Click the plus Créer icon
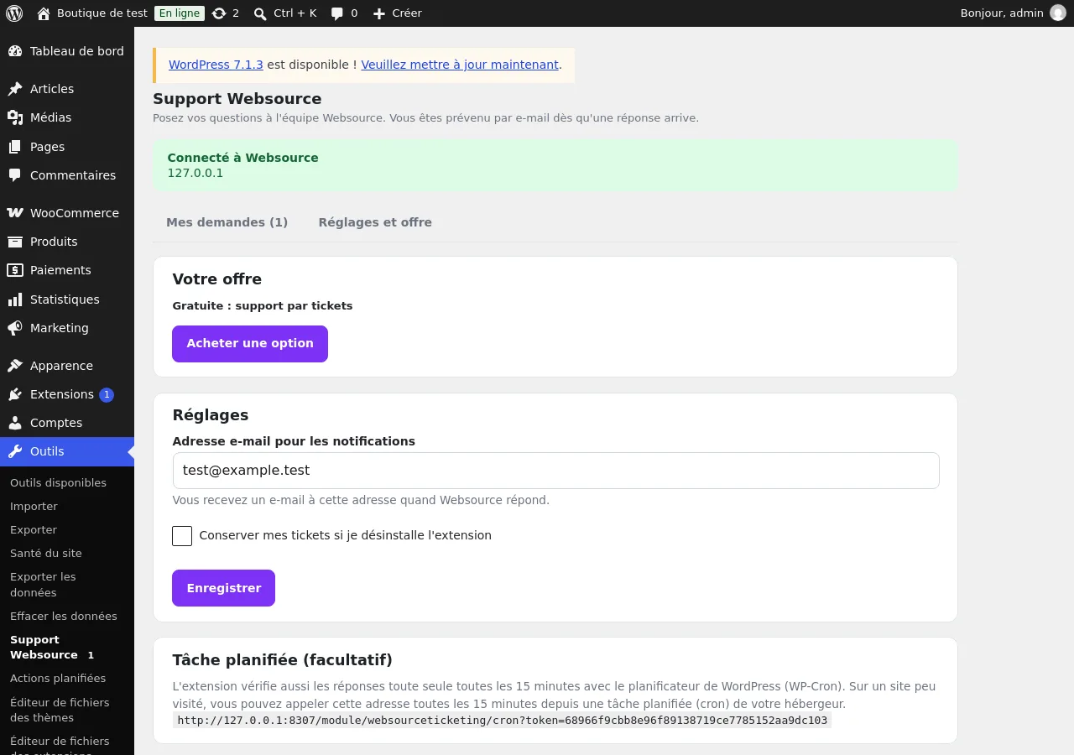The image size is (1074, 755). (379, 13)
